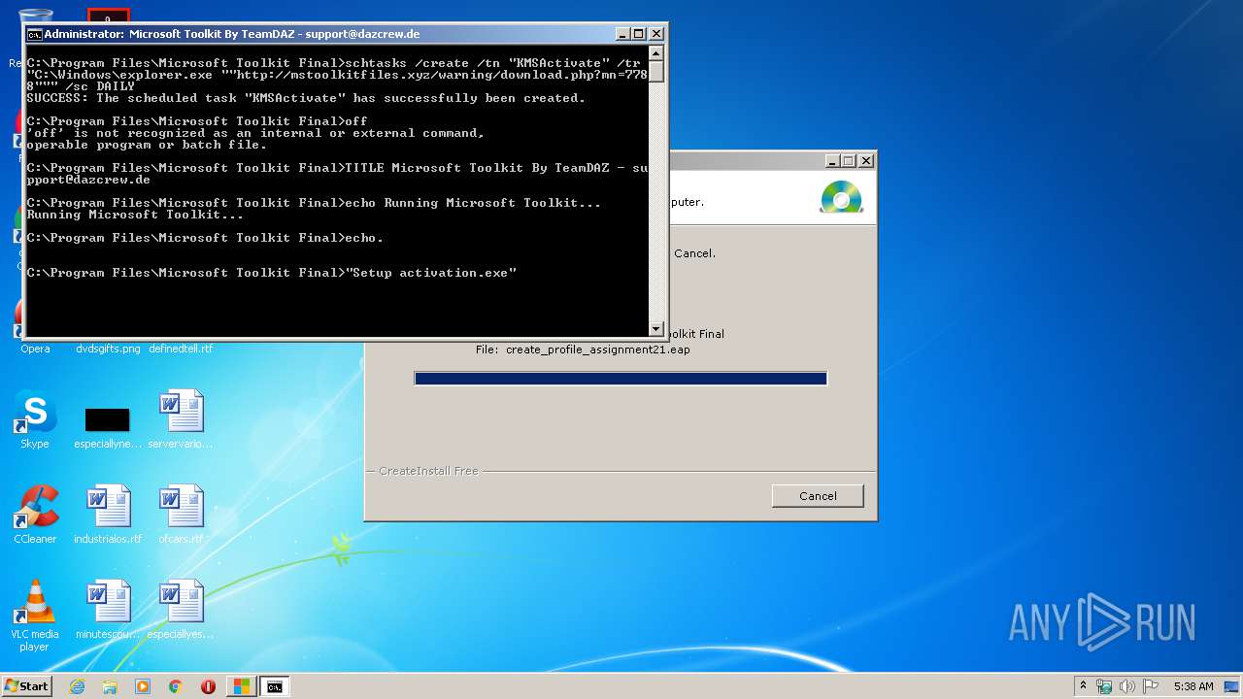Click the SUCCESS scheduled task message line
This screenshot has height=699, width=1243.
click(306, 98)
